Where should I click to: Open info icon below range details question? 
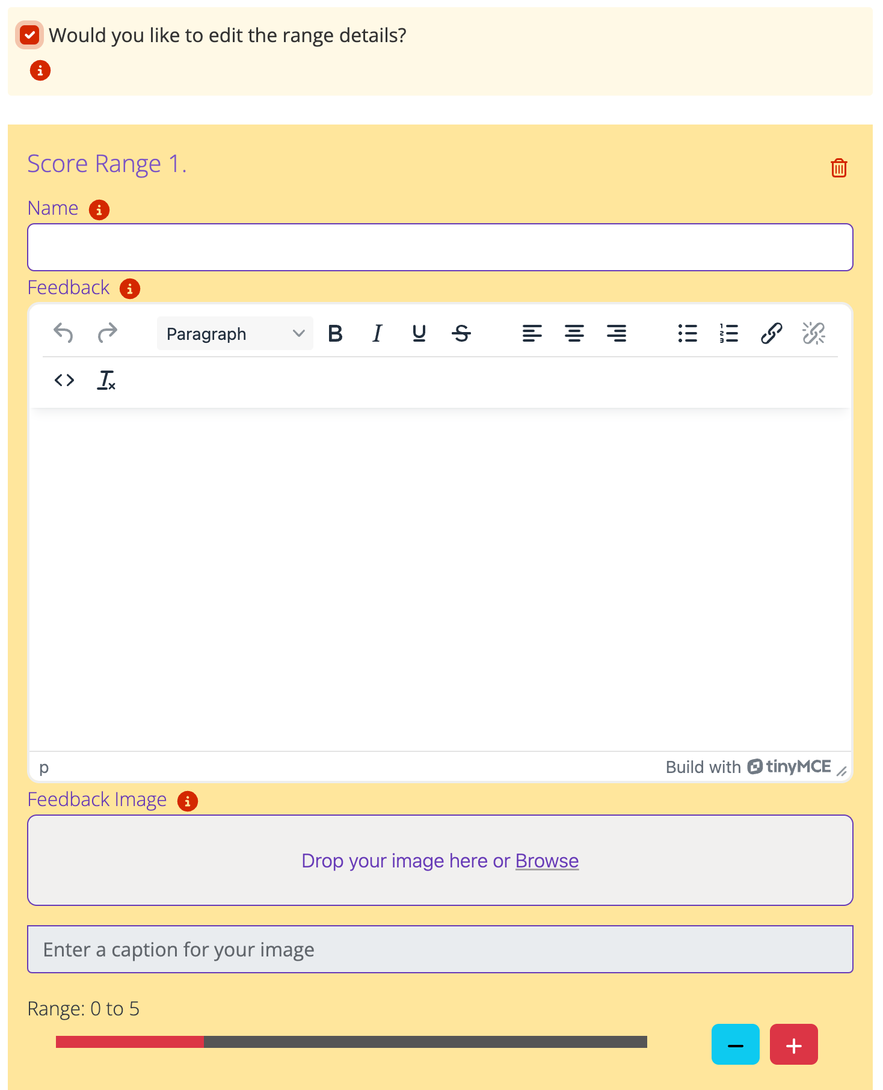40,70
